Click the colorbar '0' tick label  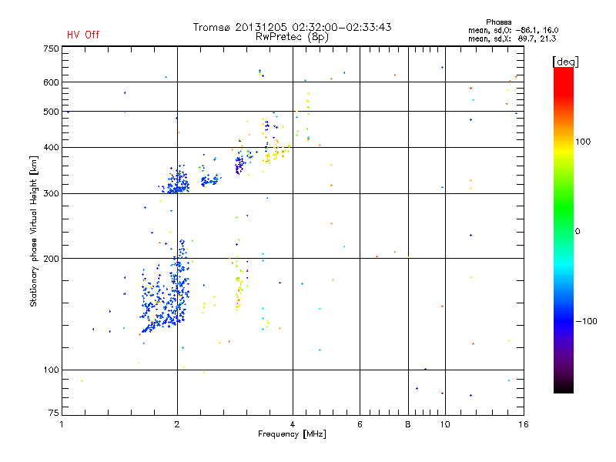(577, 232)
